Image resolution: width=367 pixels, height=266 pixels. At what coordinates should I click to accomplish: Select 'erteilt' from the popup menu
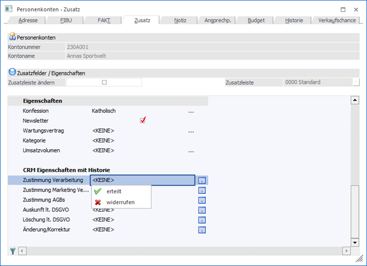pos(114,191)
